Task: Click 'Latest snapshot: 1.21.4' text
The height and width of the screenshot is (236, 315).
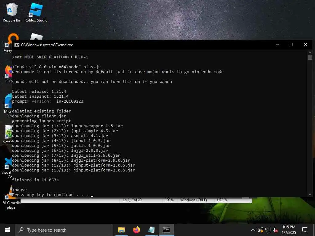Action: [x=40, y=96]
